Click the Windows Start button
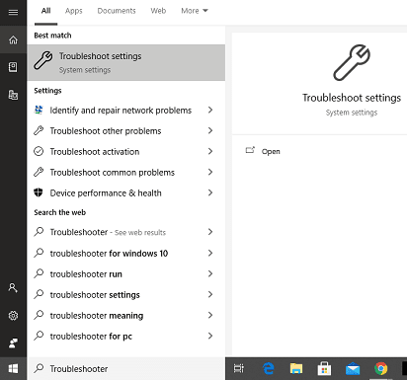This screenshot has height=380, width=407. (x=13, y=368)
